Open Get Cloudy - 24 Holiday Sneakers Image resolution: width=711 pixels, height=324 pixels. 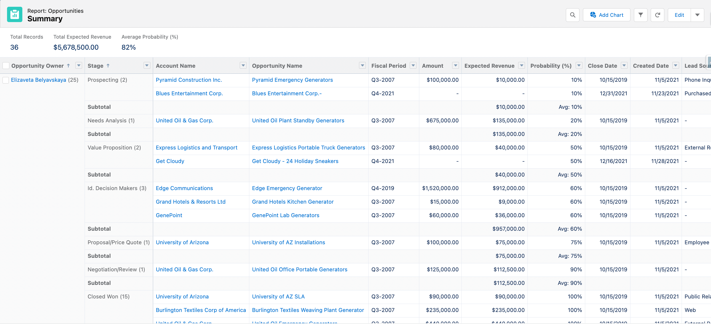pyautogui.click(x=295, y=161)
